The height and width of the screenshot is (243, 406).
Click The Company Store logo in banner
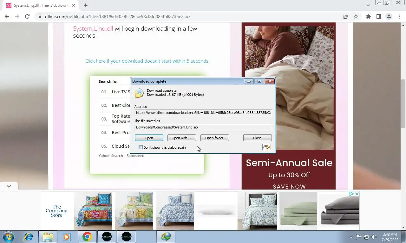pyautogui.click(x=56, y=211)
